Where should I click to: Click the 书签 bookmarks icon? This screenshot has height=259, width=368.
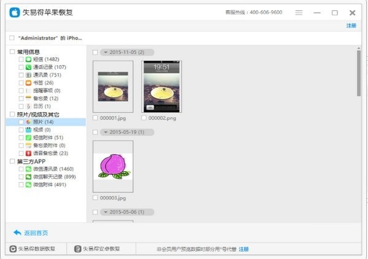pyautogui.click(x=28, y=83)
